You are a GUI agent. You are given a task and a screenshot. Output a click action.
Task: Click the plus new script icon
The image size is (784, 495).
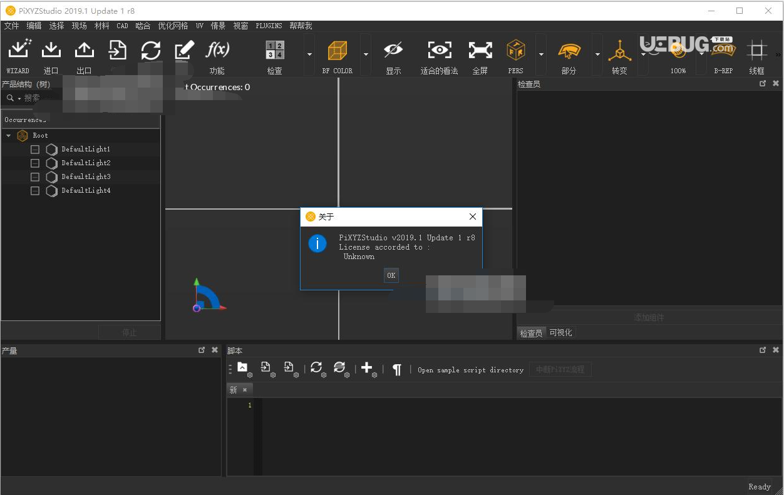pos(368,369)
